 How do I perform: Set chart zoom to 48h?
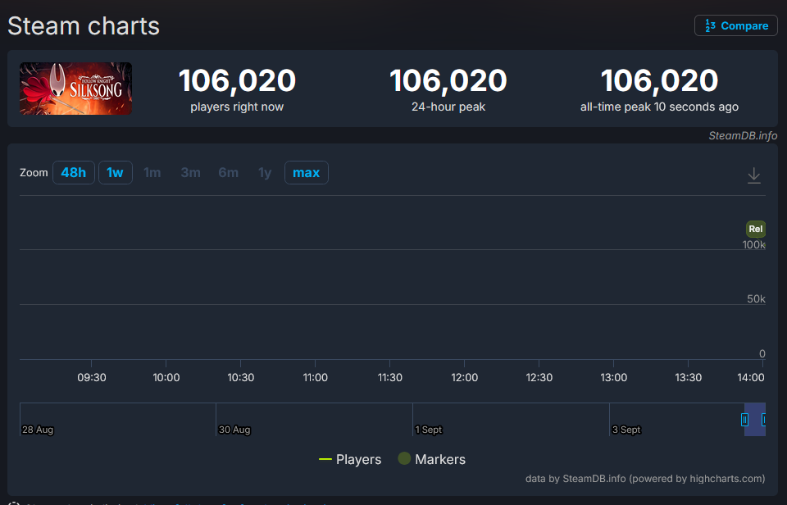coord(73,173)
